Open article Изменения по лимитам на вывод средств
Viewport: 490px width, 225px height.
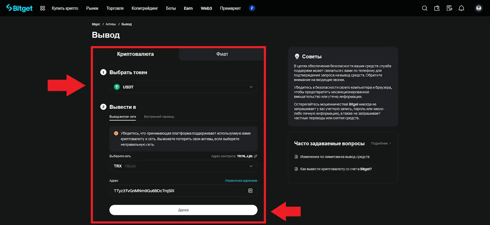pyautogui.click(x=335, y=157)
